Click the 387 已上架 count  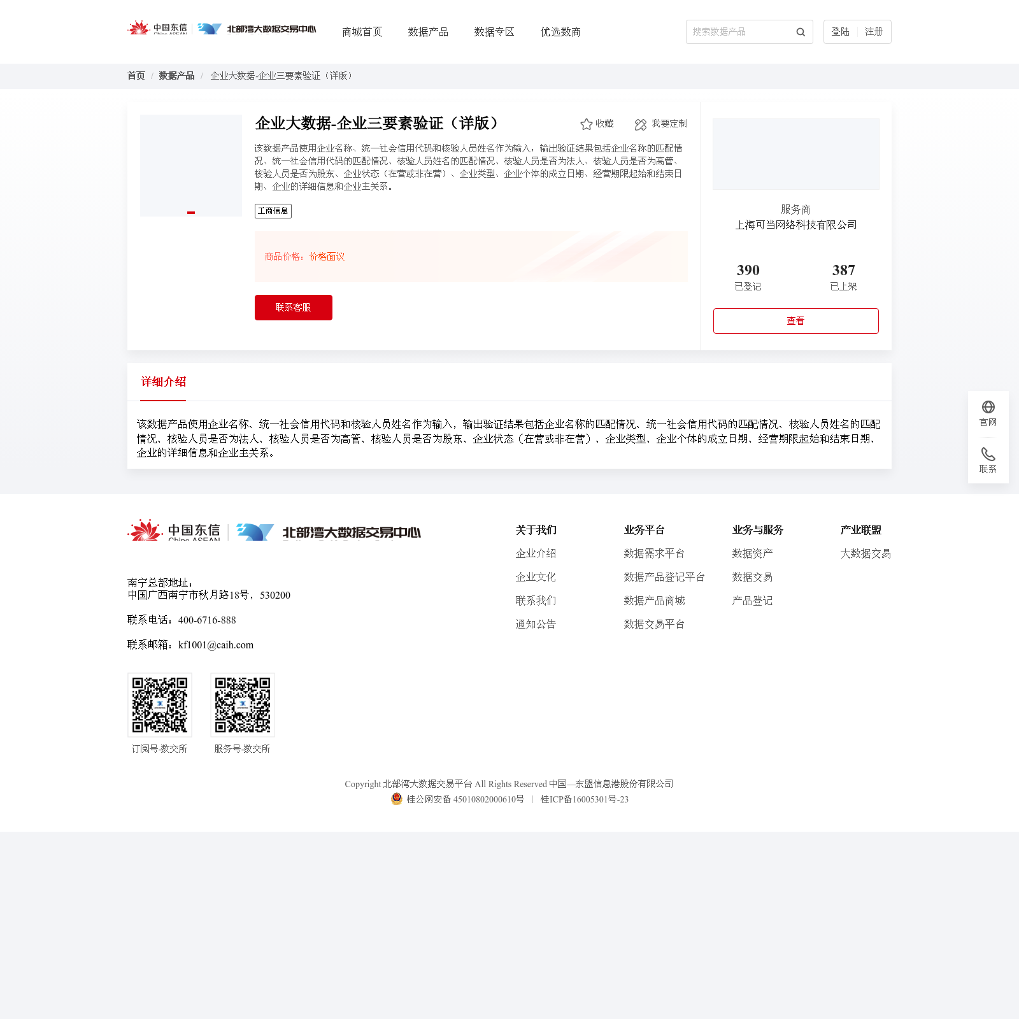844,277
